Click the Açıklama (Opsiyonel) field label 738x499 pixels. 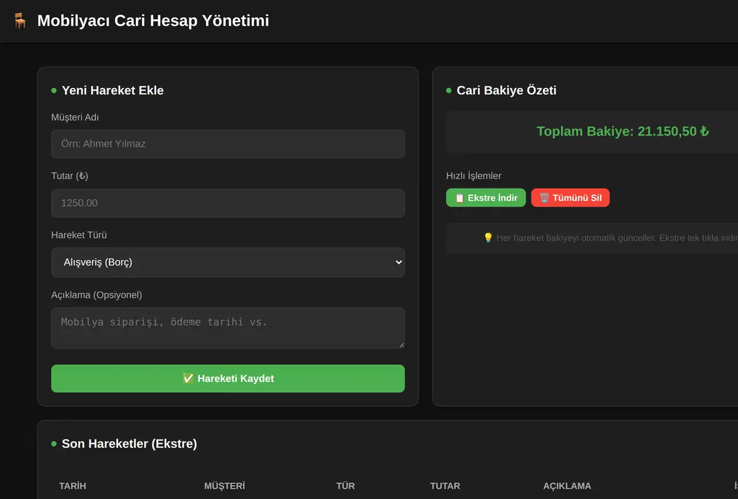point(97,295)
